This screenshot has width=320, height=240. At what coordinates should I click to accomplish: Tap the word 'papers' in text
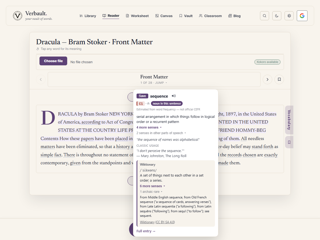coord(87,139)
